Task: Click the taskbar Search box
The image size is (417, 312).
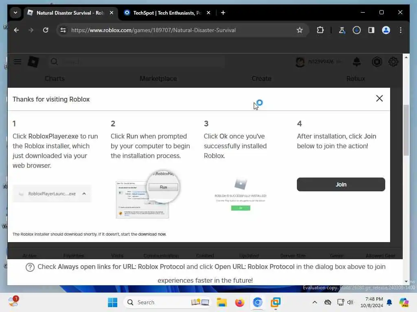Action: 167,302
